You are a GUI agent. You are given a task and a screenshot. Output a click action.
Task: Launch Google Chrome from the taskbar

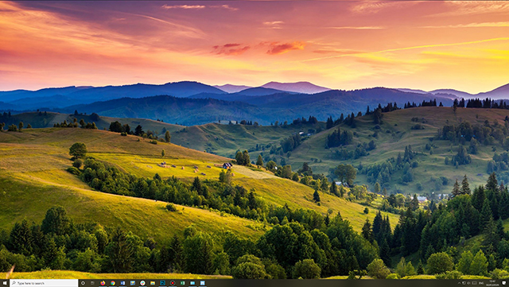[x=113, y=283]
